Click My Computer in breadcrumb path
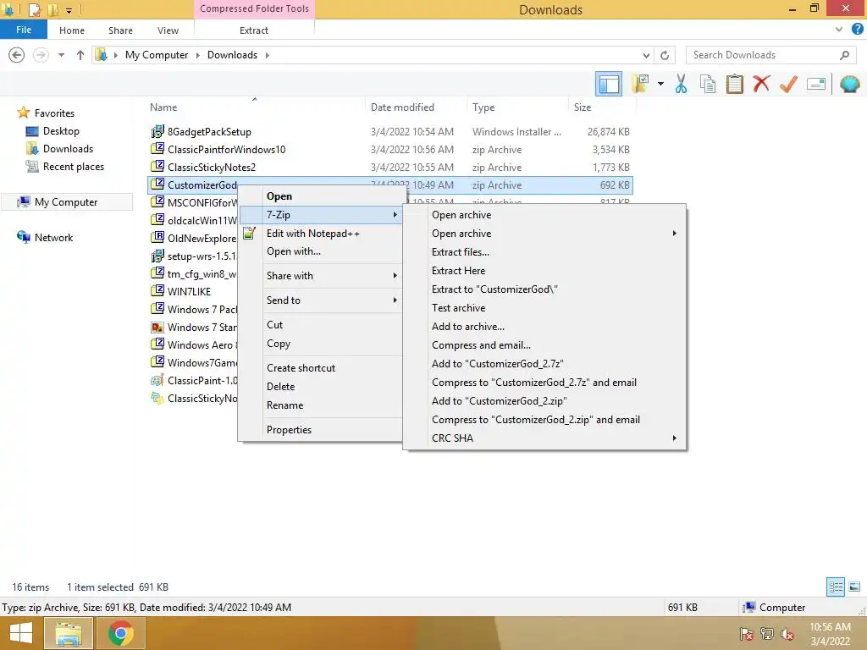The image size is (867, 650). (x=157, y=55)
